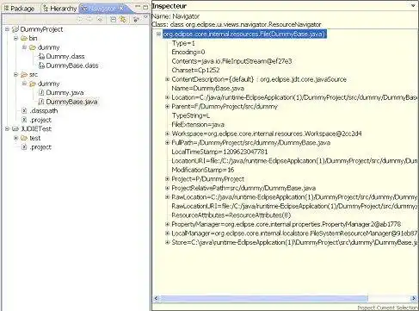Expand the Project=P/DummyProject node
419x311 pixels.
pyautogui.click(x=167, y=179)
